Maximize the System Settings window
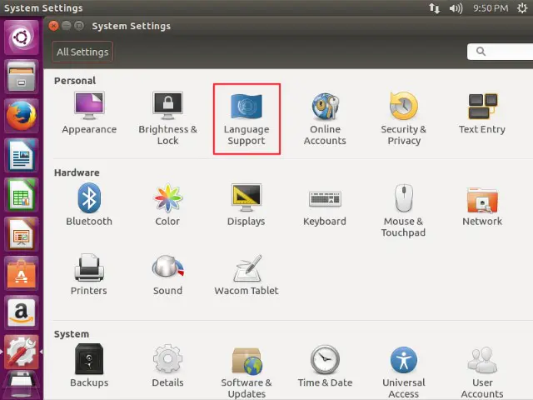The height and width of the screenshot is (400, 533). [79, 26]
